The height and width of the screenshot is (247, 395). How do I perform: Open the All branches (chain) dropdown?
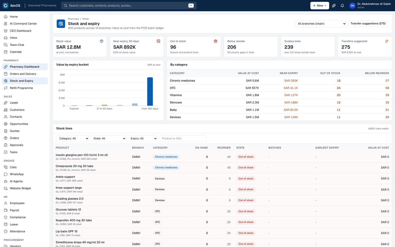321,24
